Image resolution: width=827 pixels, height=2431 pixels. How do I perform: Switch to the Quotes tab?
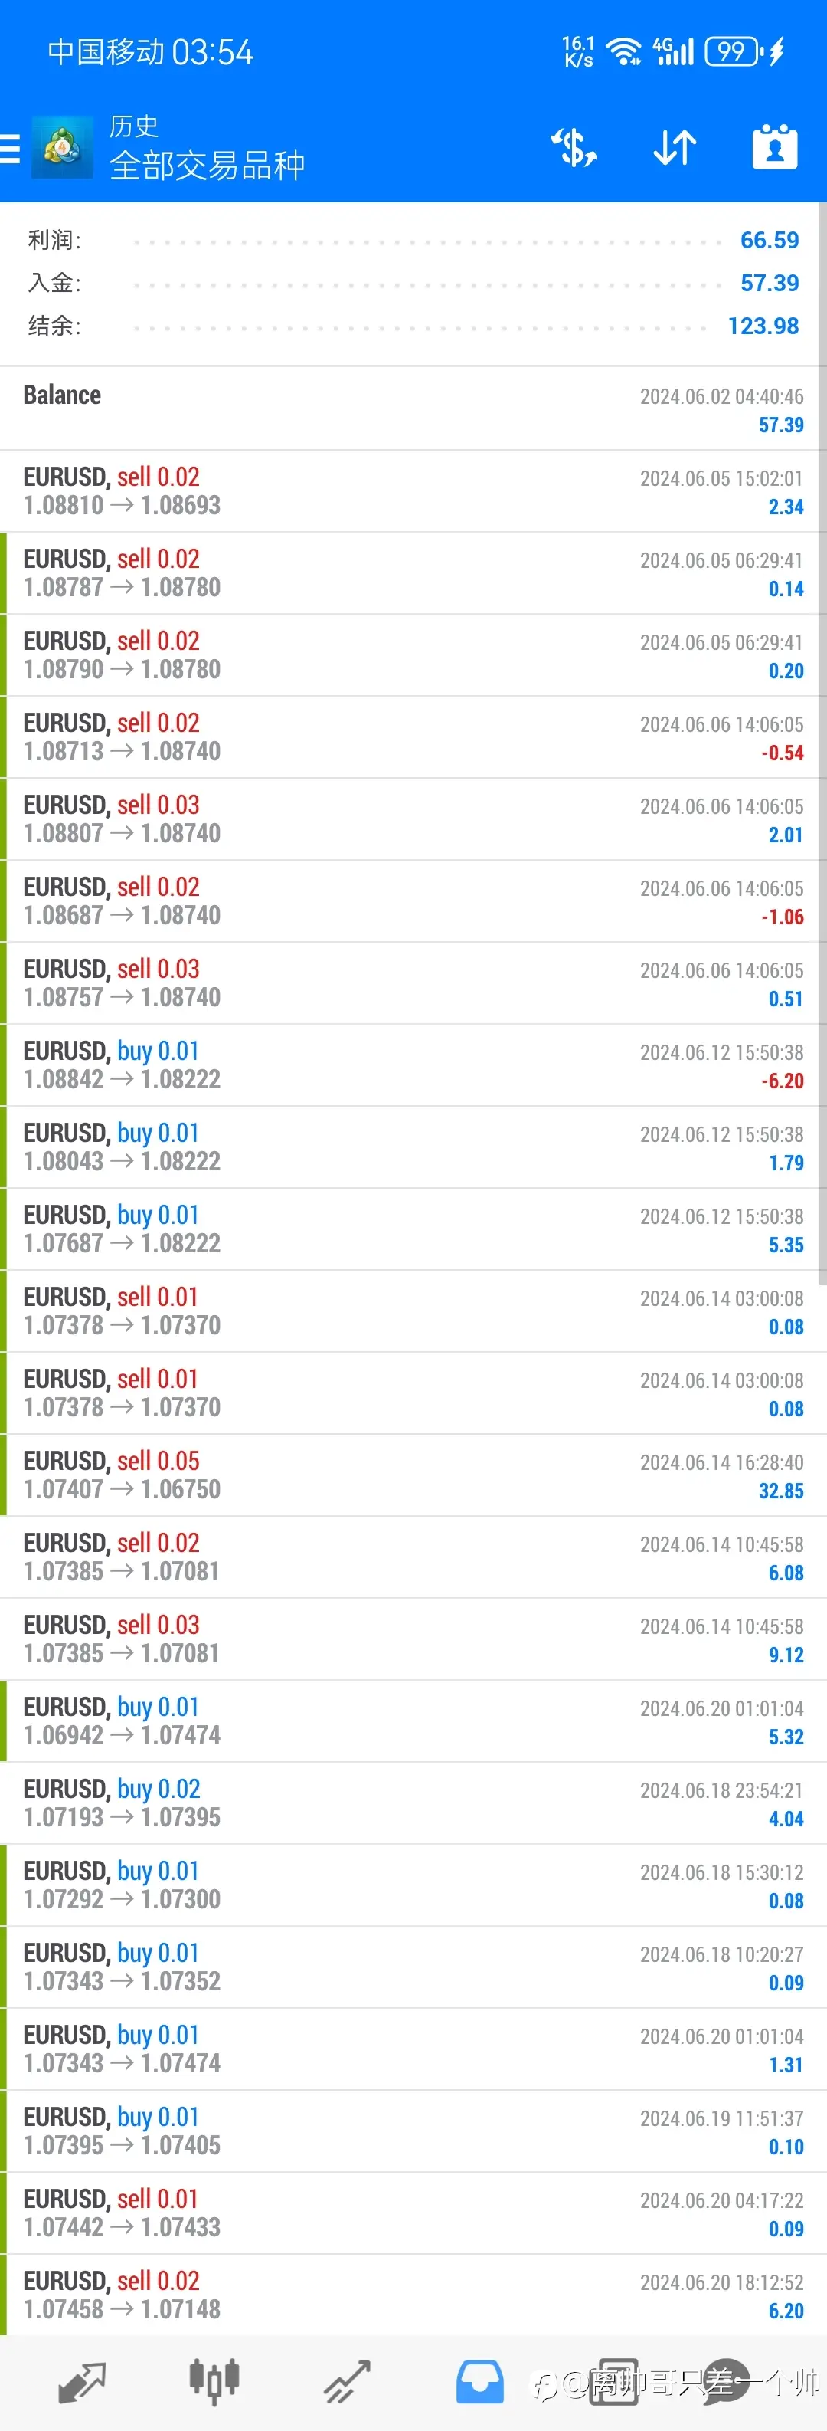(x=82, y=2382)
